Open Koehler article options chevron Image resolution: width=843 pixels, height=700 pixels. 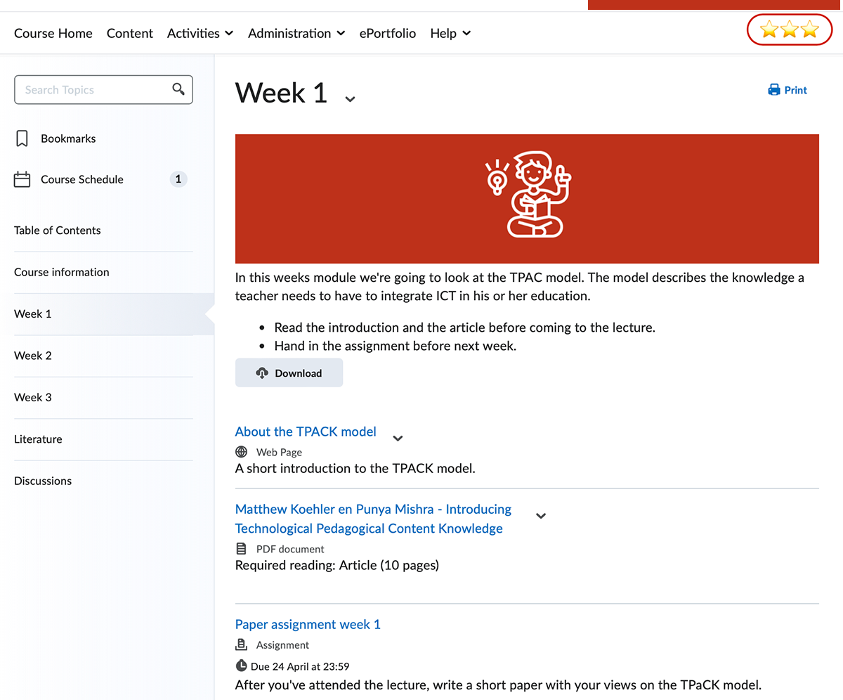541,515
